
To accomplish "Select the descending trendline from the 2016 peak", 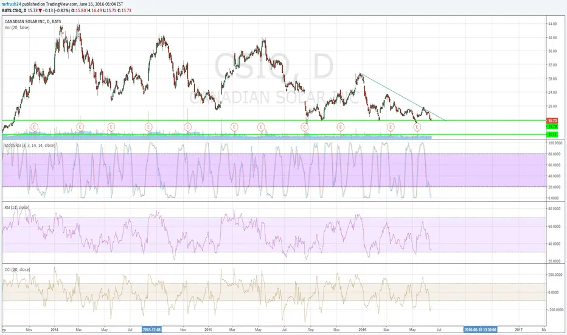I will (x=403, y=97).
